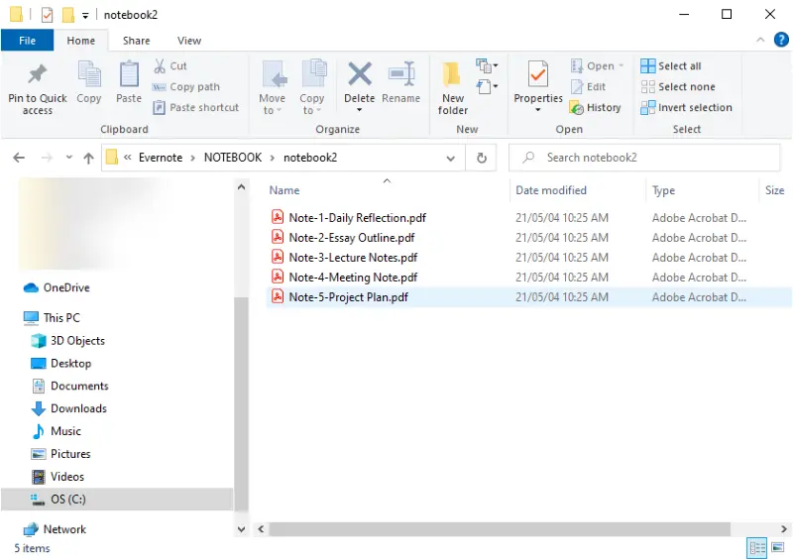Switch to the View ribbon tab
The height and width of the screenshot is (560, 793).
189,41
